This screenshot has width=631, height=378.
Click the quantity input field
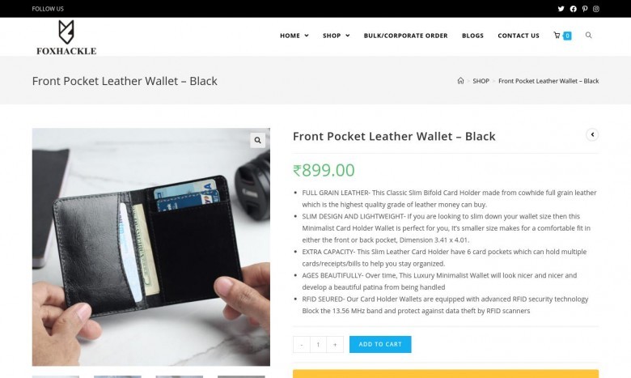(318, 345)
